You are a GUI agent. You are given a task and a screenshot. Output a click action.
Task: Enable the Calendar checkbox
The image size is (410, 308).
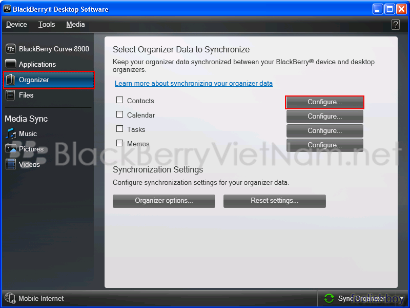tap(120, 114)
